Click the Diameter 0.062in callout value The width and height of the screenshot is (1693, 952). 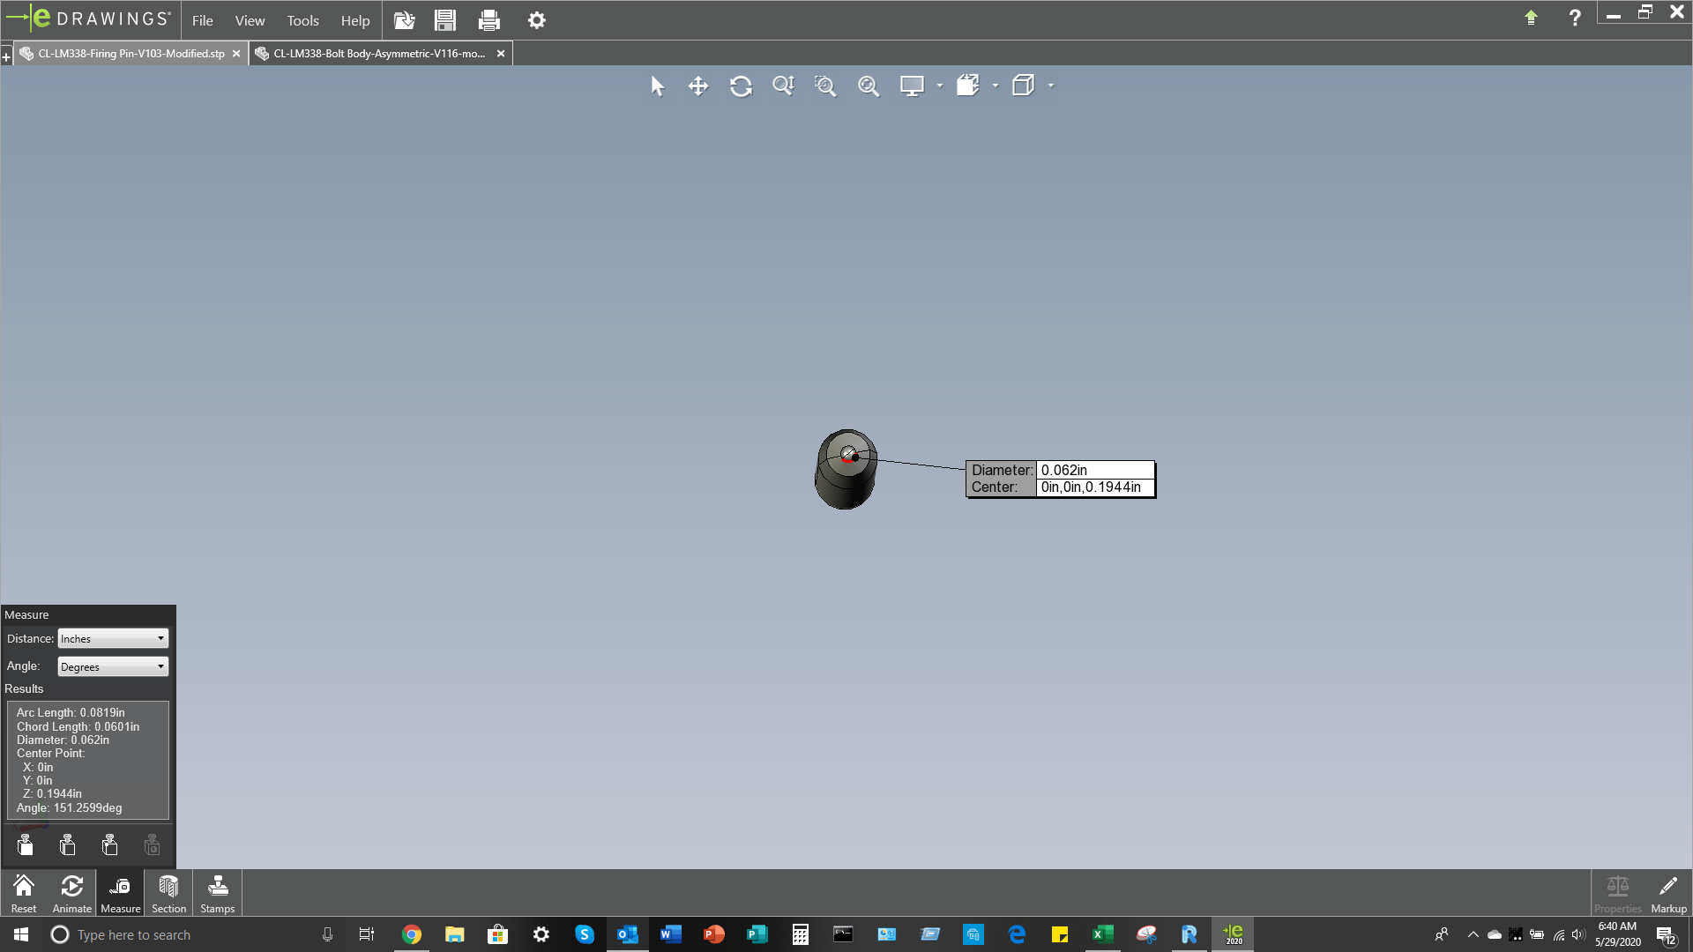click(x=1095, y=470)
